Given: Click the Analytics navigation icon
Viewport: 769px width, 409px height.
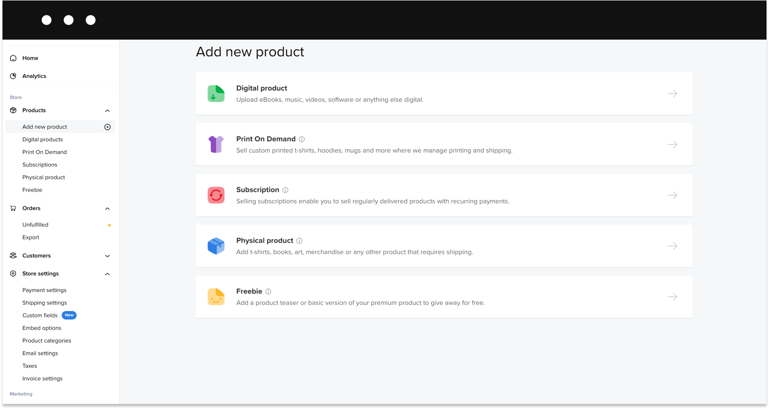Looking at the screenshot, I should point(13,76).
